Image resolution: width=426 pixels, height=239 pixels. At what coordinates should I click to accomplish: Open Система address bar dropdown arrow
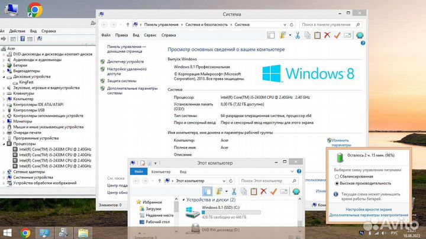[285, 25]
